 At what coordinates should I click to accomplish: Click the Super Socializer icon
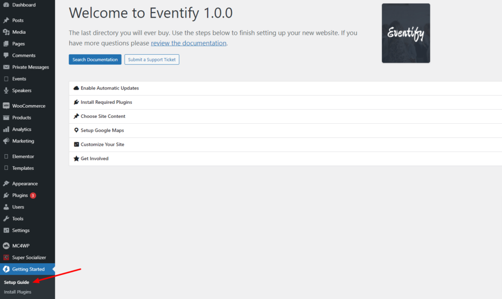pyautogui.click(x=6, y=257)
